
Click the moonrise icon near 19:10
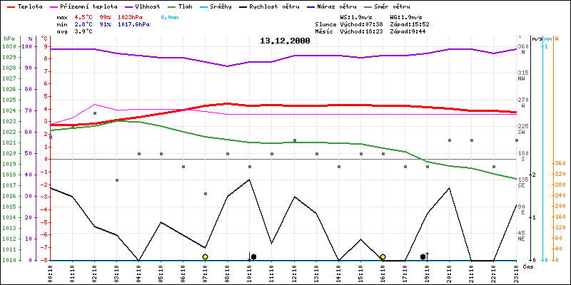click(424, 256)
